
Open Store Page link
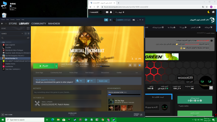pos(39,73)
